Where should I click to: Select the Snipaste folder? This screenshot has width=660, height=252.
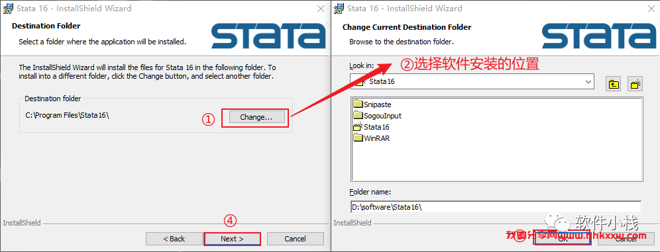[372, 104]
